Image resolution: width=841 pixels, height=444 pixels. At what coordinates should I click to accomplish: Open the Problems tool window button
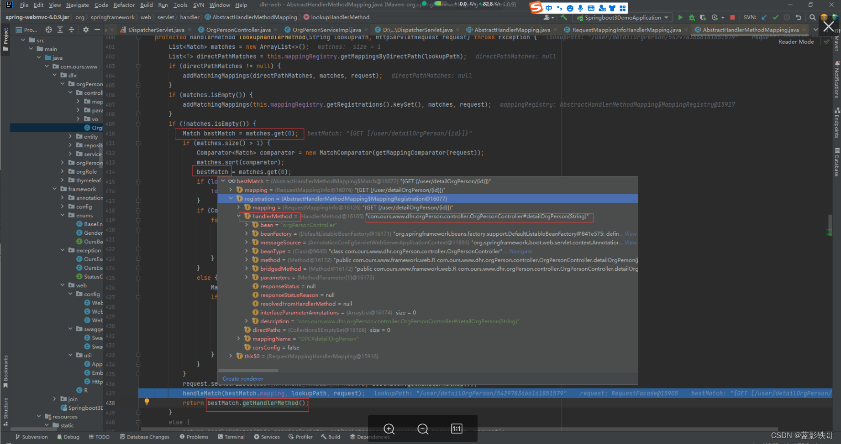click(194, 437)
